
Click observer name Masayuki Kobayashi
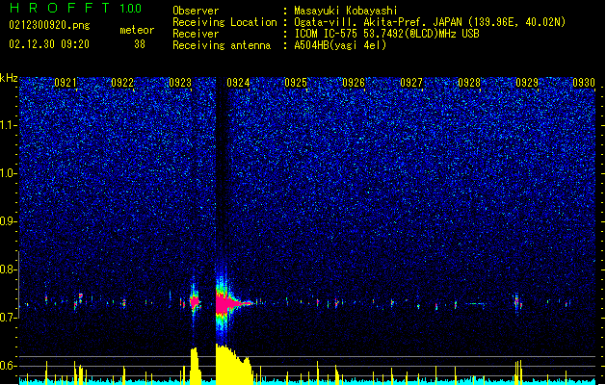346,11
